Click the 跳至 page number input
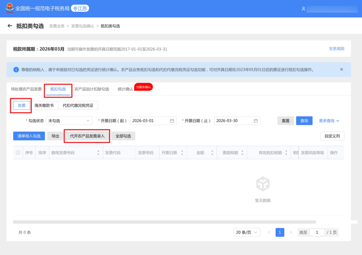362x255 pixels. 317,232
